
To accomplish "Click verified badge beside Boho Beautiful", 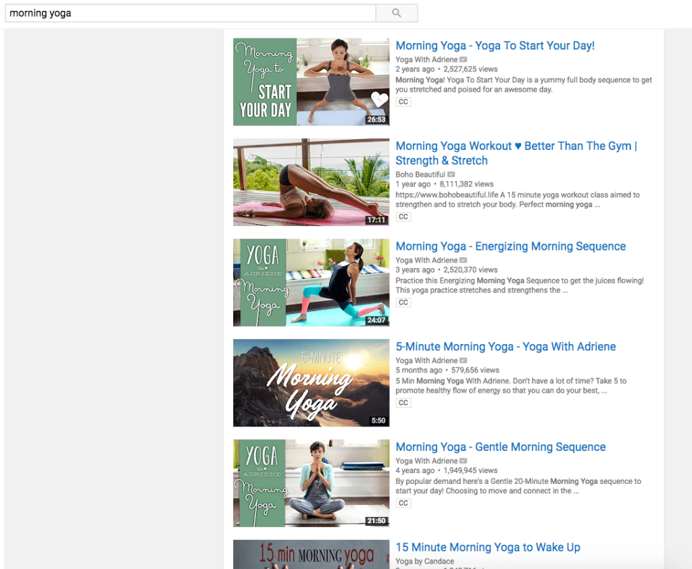I will [451, 175].
